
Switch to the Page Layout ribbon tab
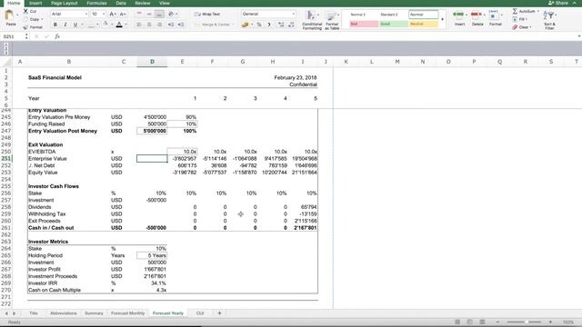pyautogui.click(x=65, y=3)
